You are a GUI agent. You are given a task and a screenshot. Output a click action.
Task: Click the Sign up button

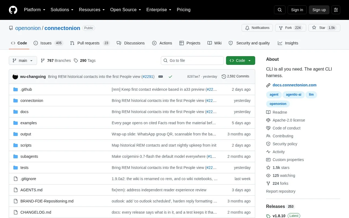(319, 10)
